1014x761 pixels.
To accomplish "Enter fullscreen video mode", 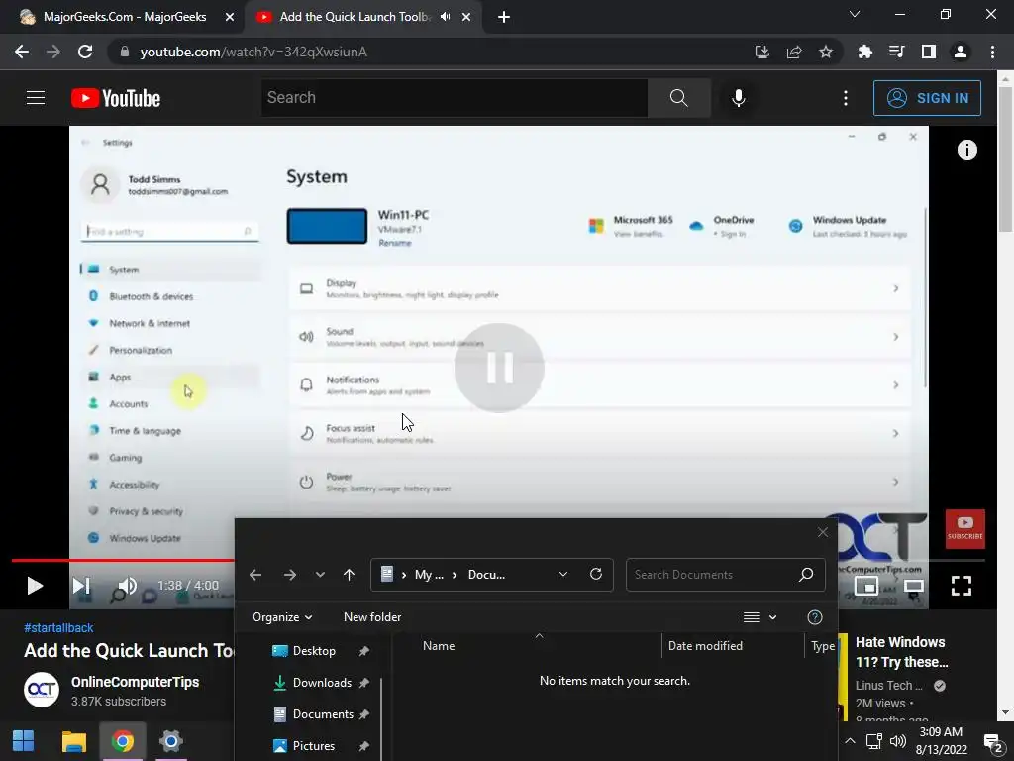I will pyautogui.click(x=961, y=586).
